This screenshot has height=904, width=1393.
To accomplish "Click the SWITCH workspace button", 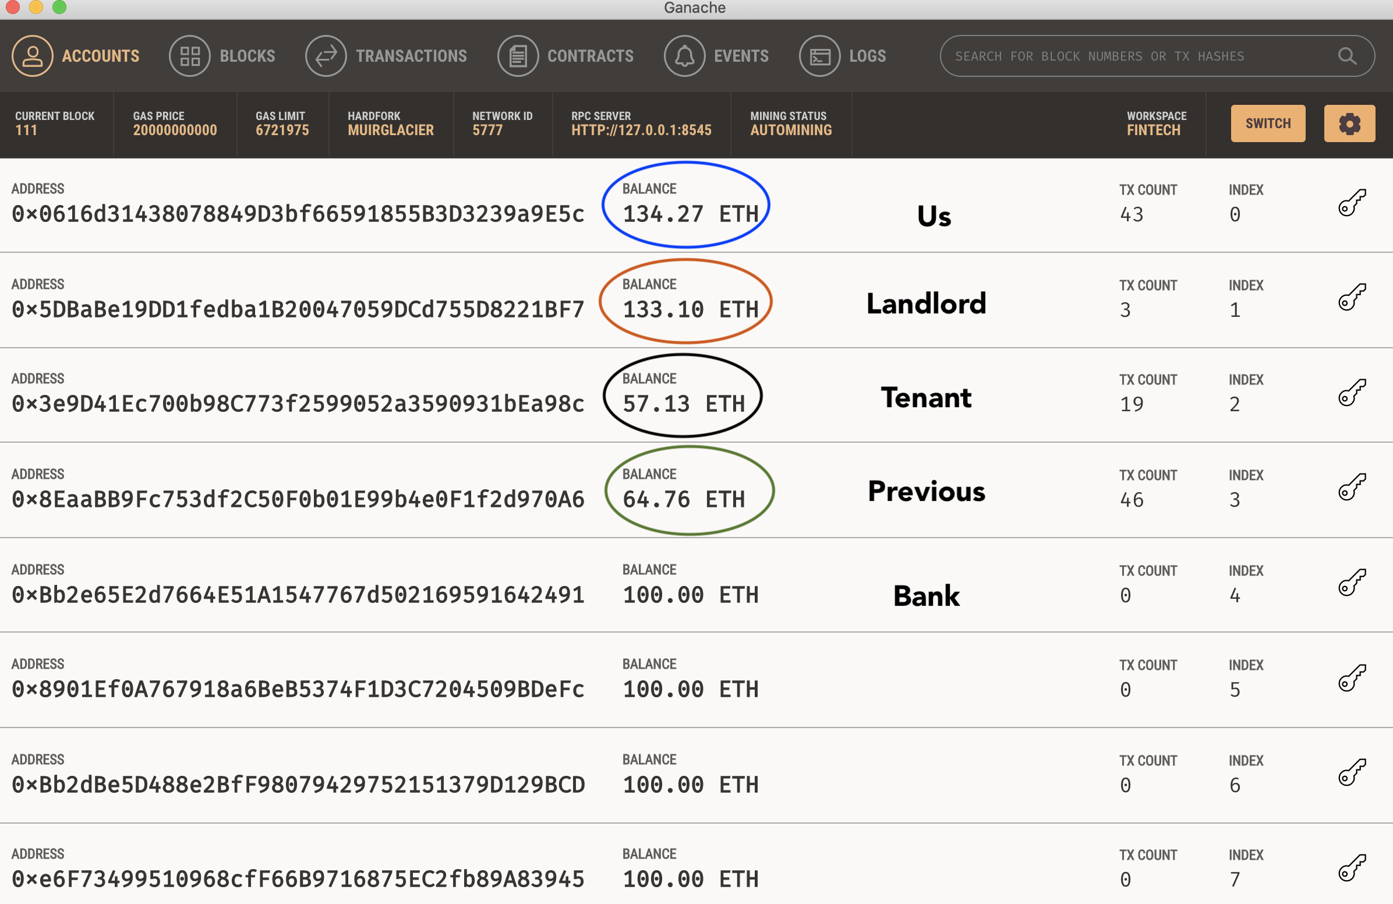I will coord(1268,123).
